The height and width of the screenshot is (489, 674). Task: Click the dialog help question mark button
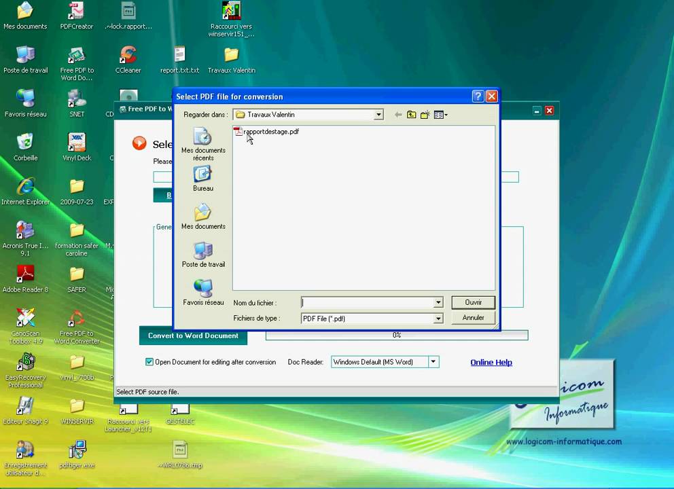pyautogui.click(x=478, y=96)
